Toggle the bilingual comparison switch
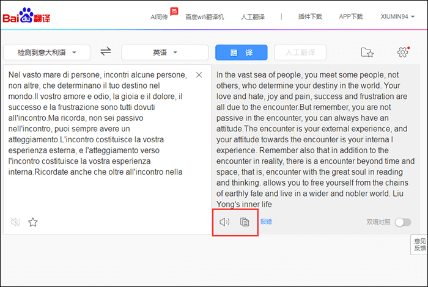Screen dimensions: 428x287 [402, 222]
